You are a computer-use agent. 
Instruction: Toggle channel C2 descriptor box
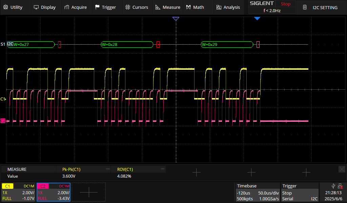(54, 192)
